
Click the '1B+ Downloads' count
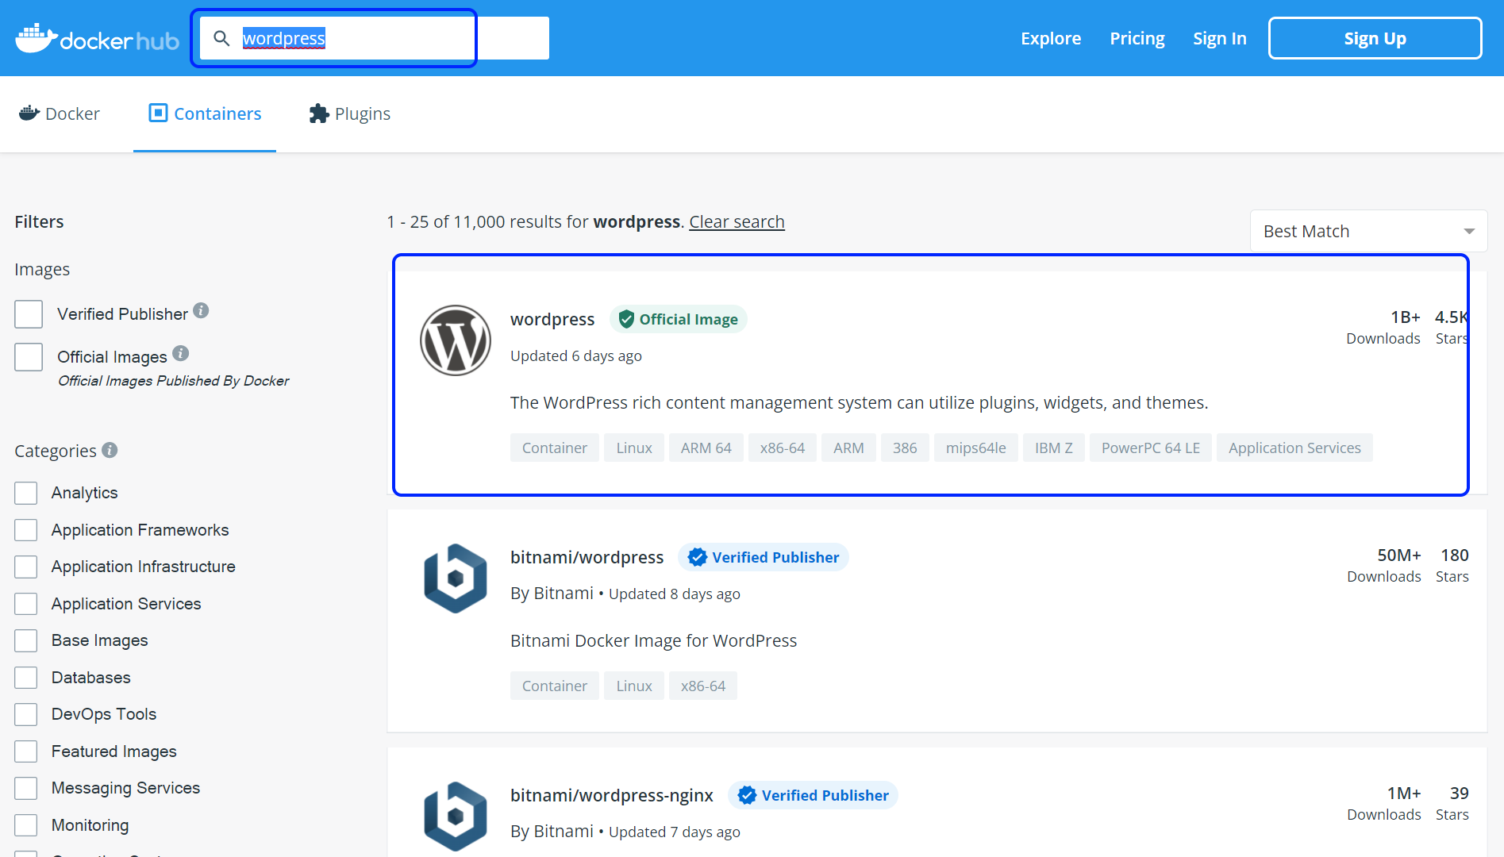[x=1383, y=327]
